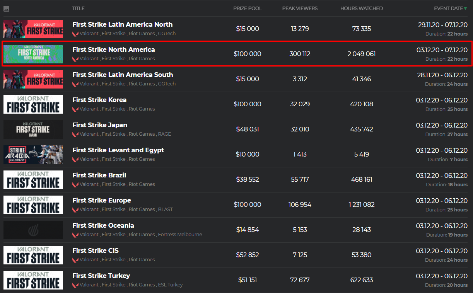Open the First Strike Latin America North banner thumbnail
Image resolution: width=473 pixels, height=293 pixels.
click(x=33, y=29)
